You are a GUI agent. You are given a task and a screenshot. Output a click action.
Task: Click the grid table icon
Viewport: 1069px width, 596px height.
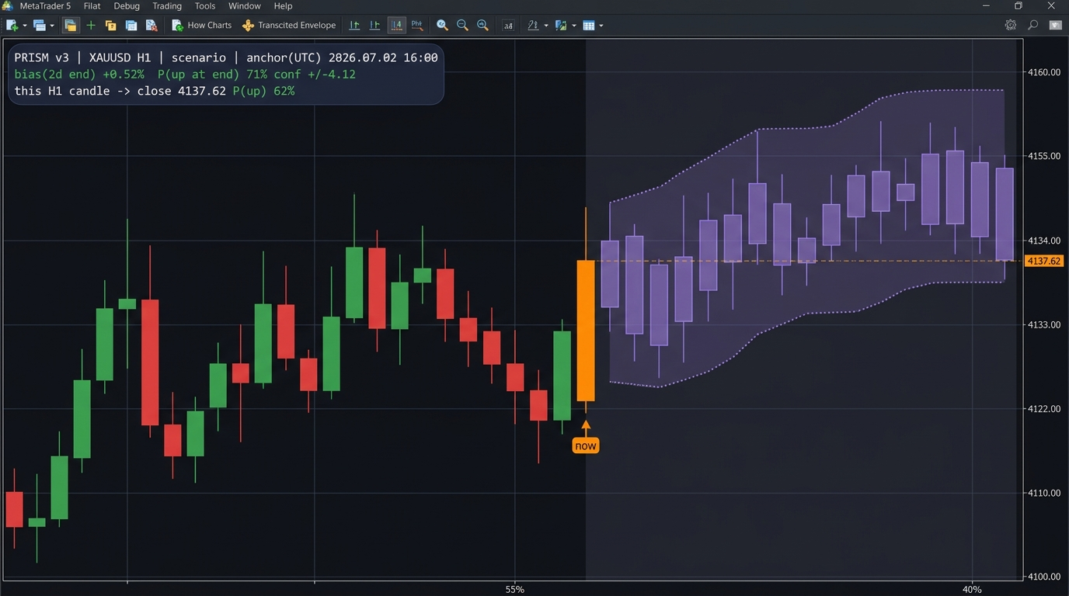[x=589, y=26]
